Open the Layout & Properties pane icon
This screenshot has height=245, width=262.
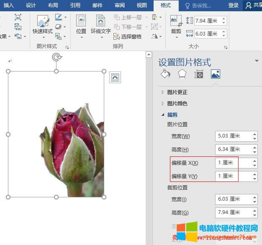[x=198, y=74]
